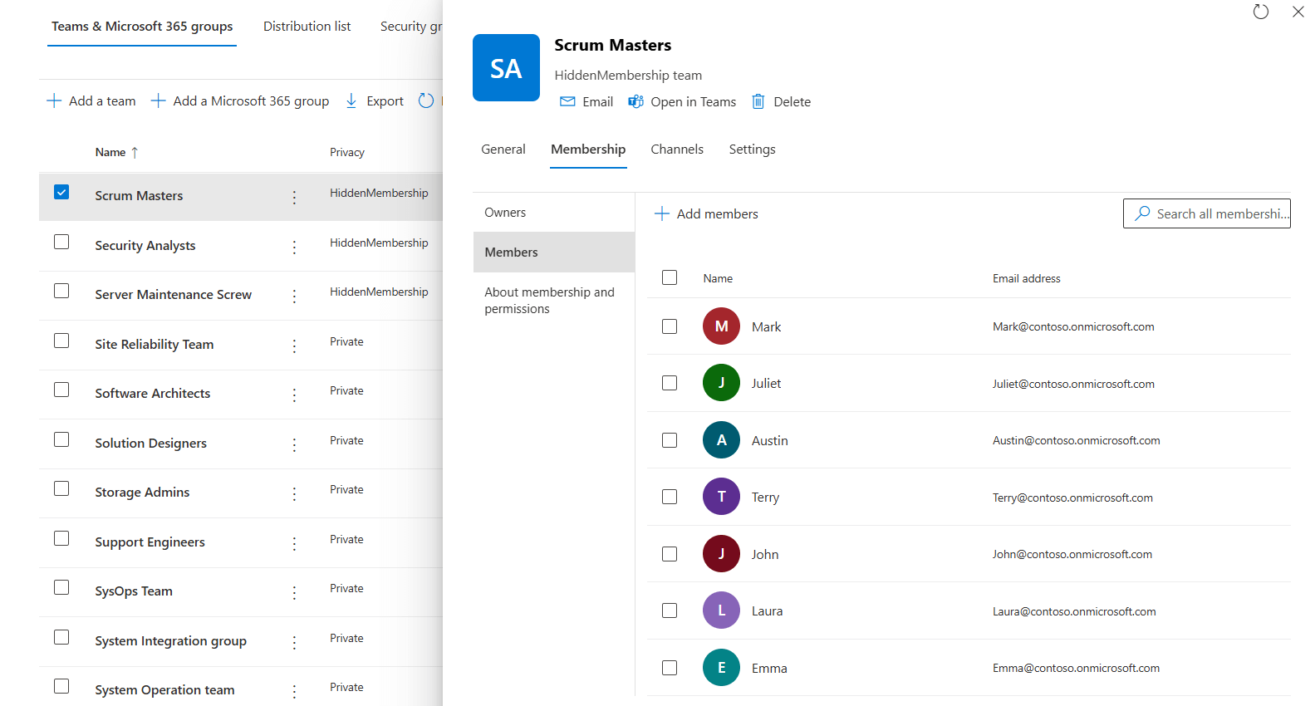Click Emma's avatar
1315x706 pixels.
click(x=721, y=668)
